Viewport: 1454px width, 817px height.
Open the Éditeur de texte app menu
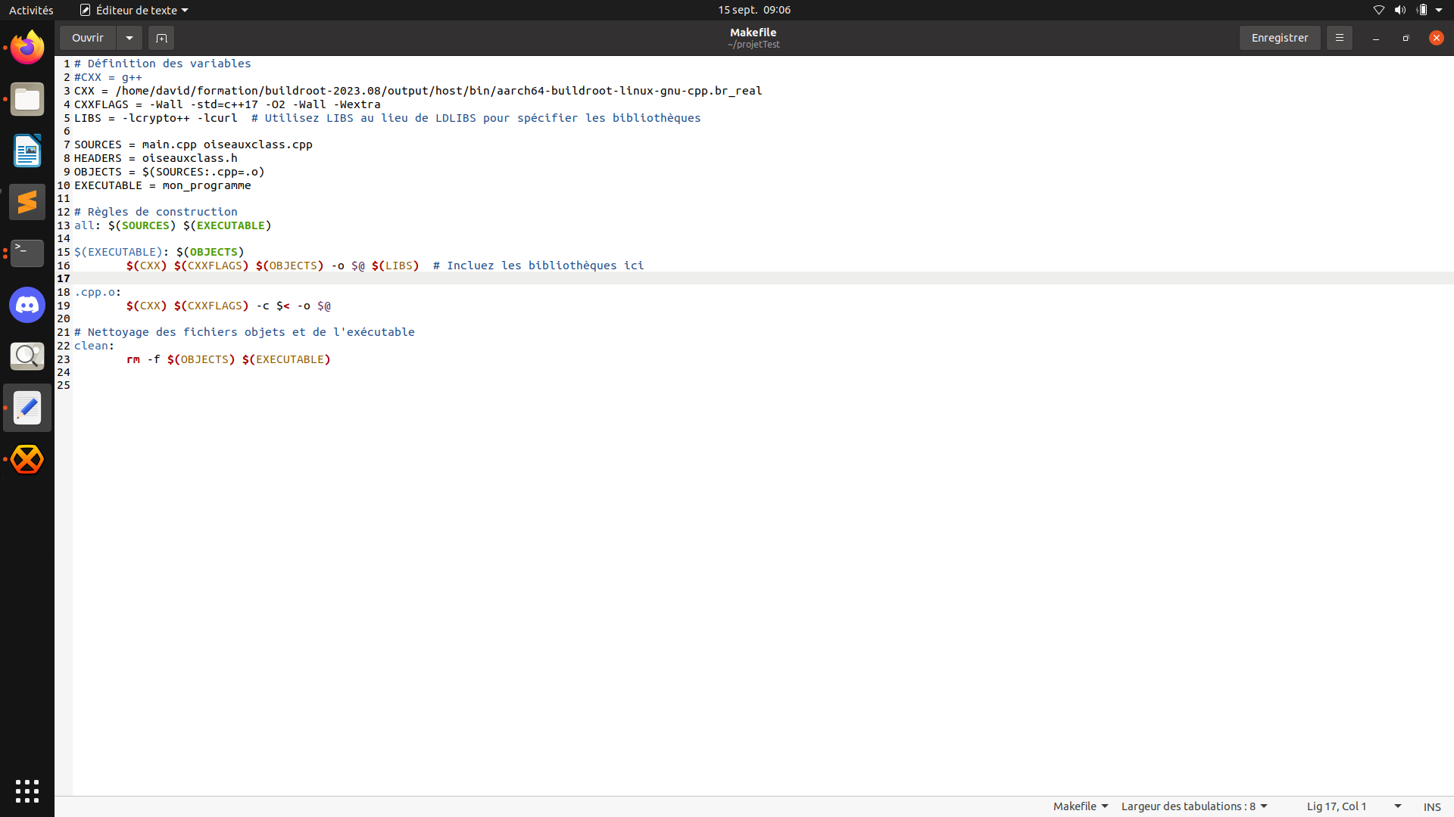(134, 10)
